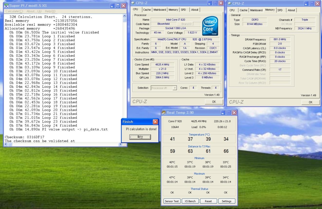The width and height of the screenshot is (322, 209).
Task: Click Reset in Real Temp
Action: [208, 201]
